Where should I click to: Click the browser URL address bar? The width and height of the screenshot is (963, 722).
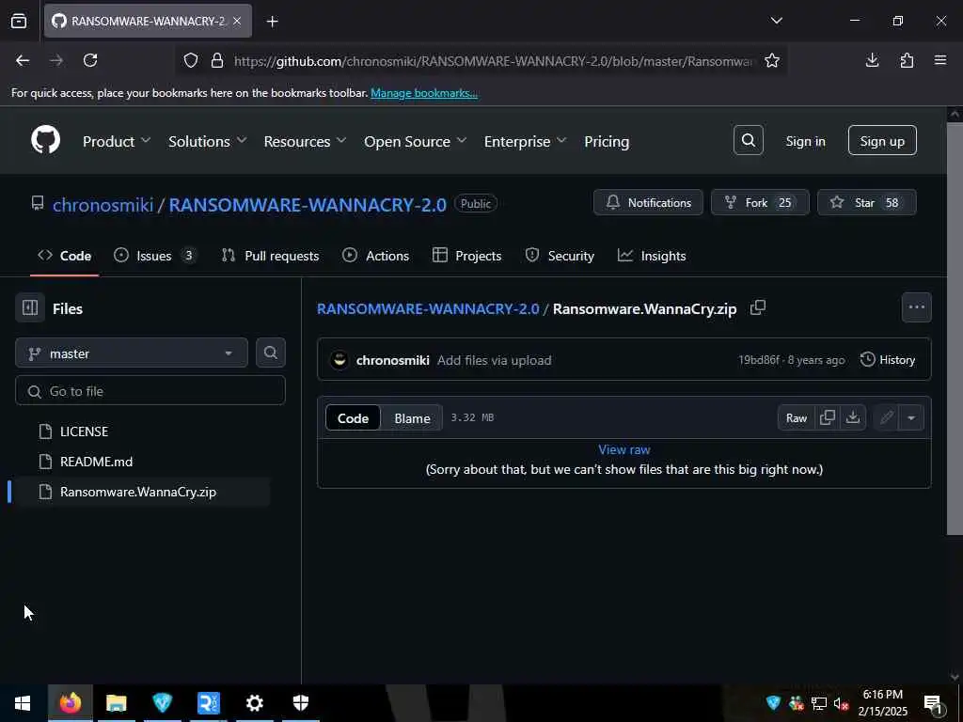pyautogui.click(x=493, y=61)
